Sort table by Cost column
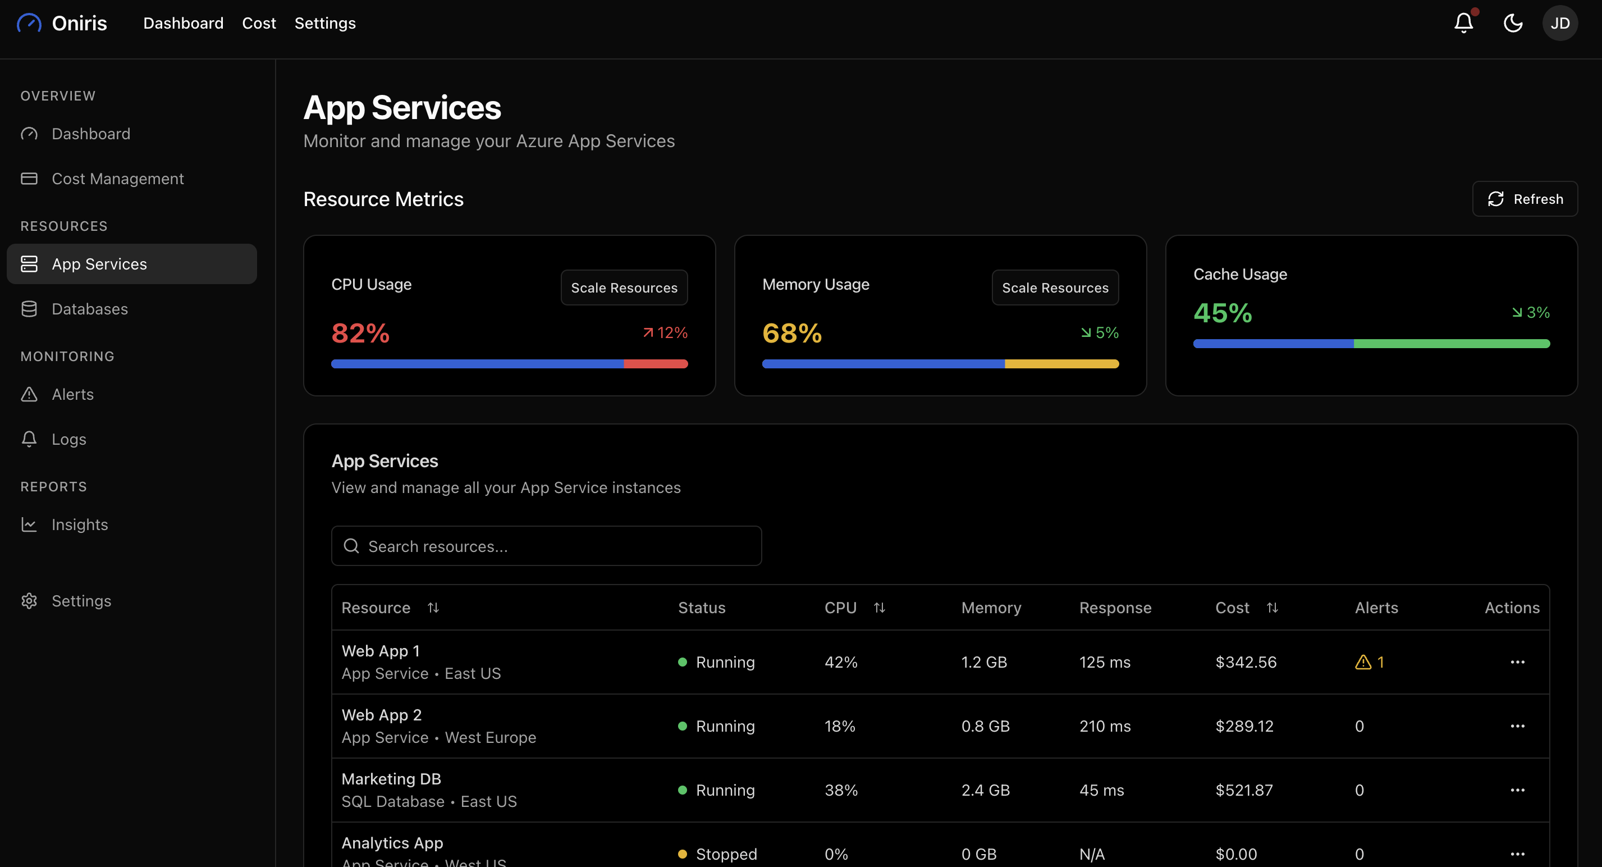Screen dimensions: 1602x867 coord(1272,608)
